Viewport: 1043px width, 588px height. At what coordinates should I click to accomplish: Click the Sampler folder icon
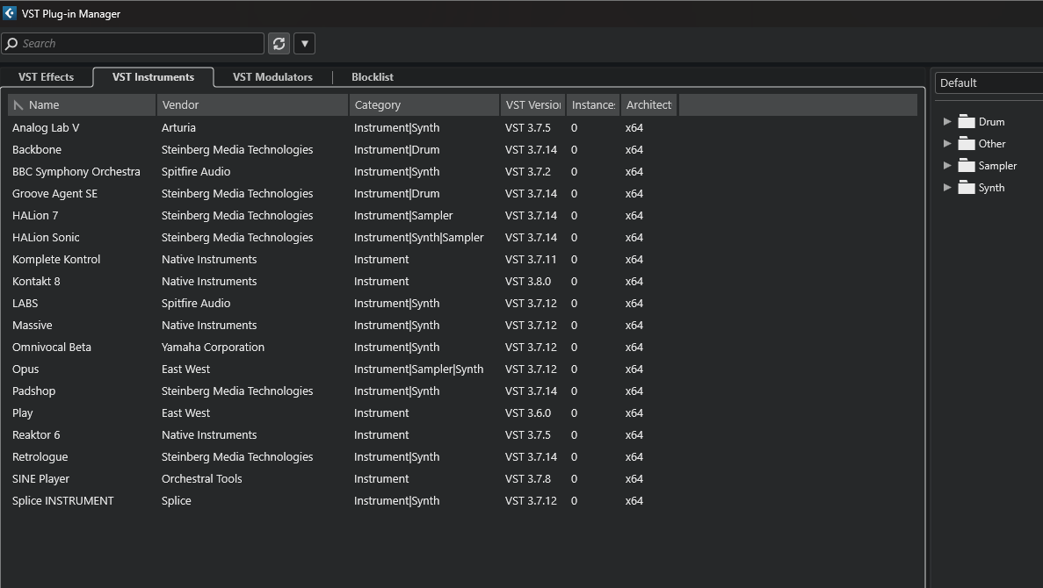tap(967, 166)
